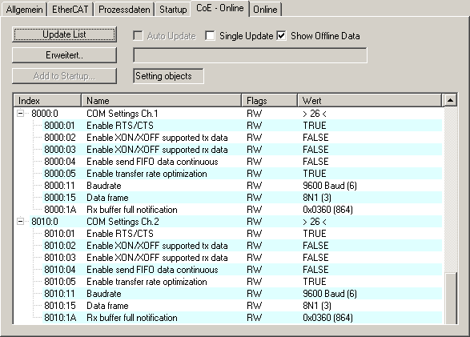Click Ch.2 value 0x0360 (864)

coord(327,318)
